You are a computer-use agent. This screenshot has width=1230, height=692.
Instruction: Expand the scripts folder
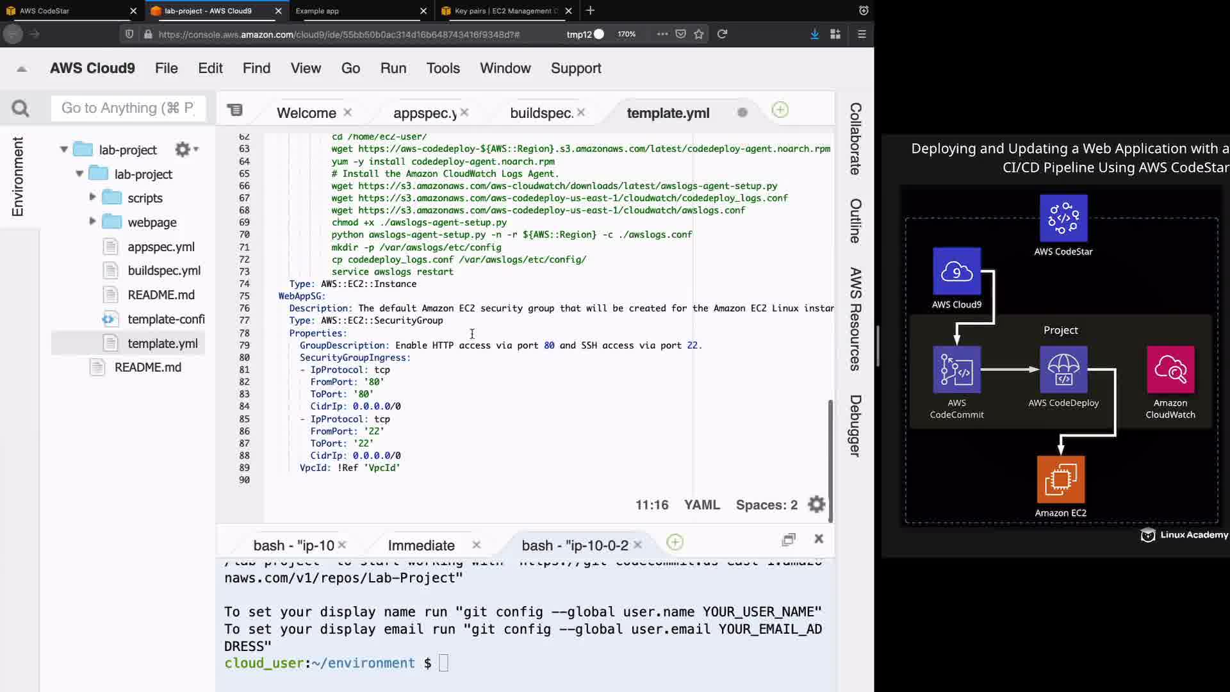click(x=92, y=197)
